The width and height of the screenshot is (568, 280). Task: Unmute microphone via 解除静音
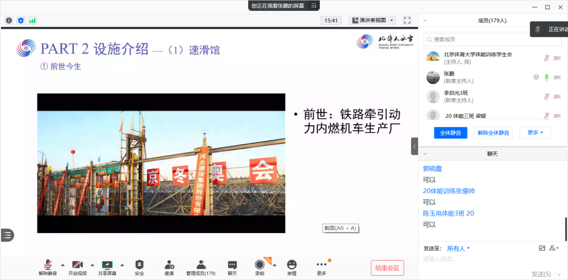tap(48, 268)
